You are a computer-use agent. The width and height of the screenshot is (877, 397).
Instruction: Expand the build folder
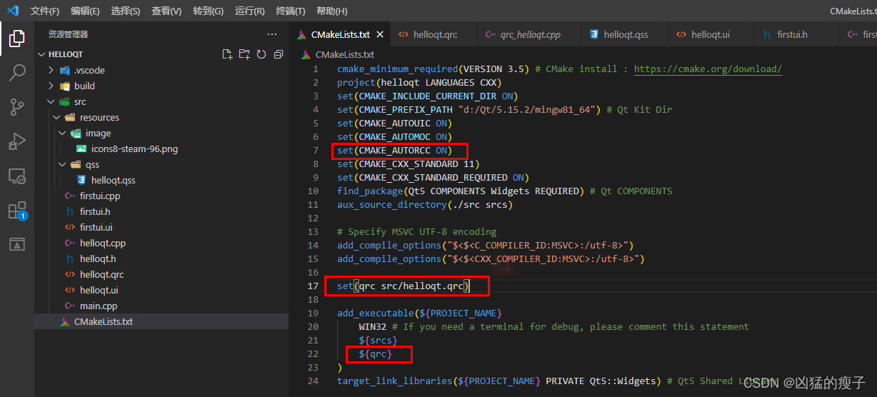[x=51, y=86]
